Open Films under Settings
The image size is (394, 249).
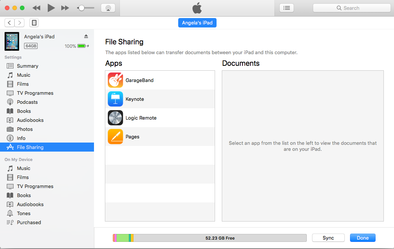tap(47, 84)
